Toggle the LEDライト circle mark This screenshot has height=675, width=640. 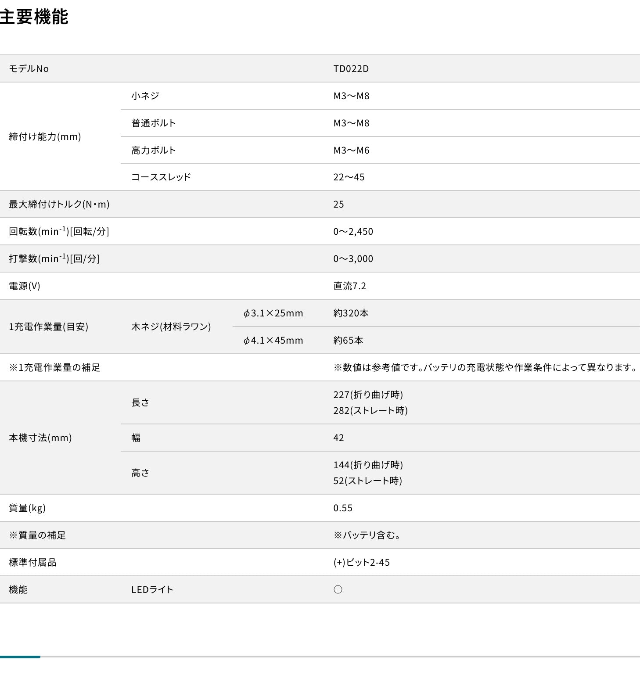[338, 589]
